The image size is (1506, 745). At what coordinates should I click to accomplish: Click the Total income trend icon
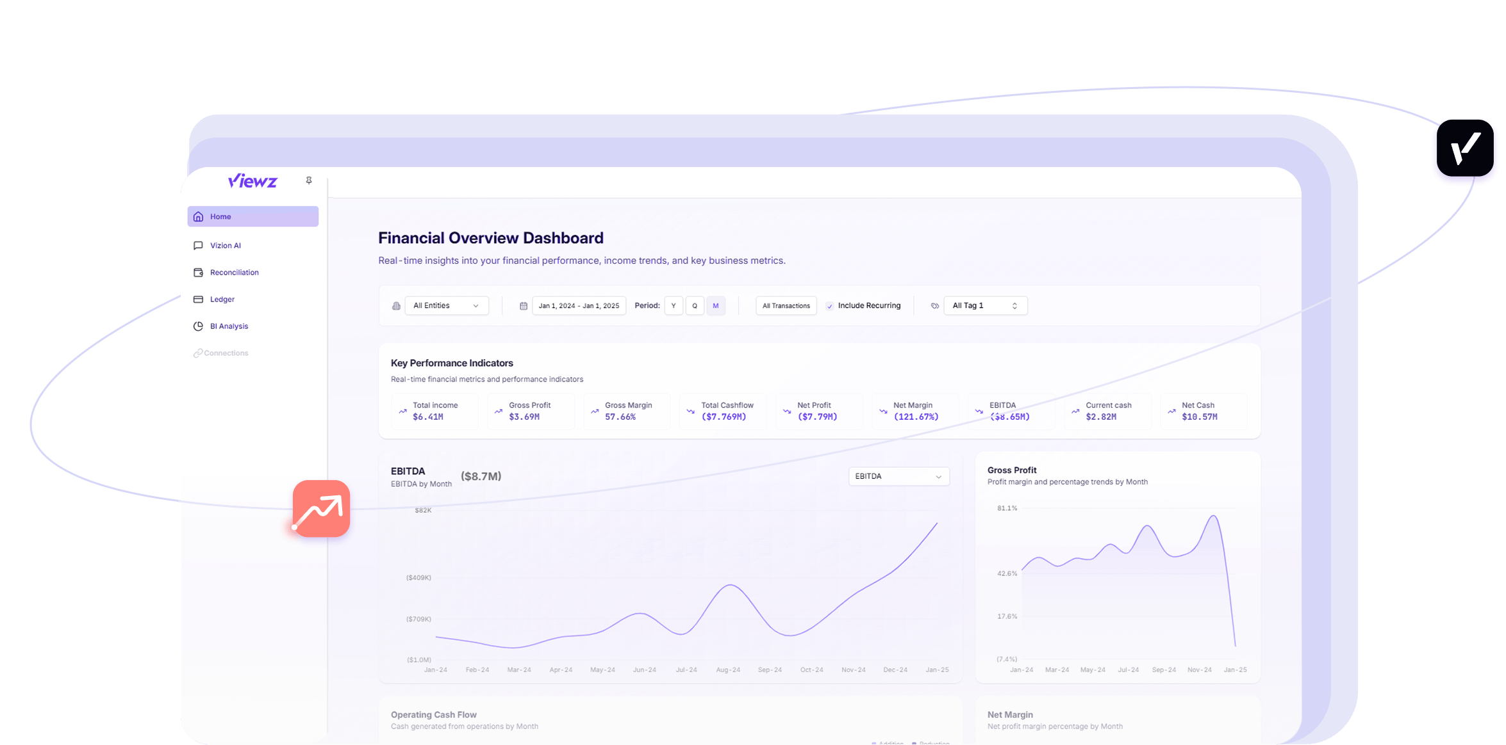[x=402, y=412]
